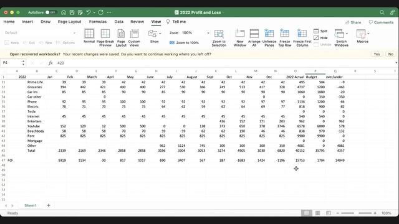Screen dimensions: 399x224
Task: Click Zoom to 100%
Action: pos(184,43)
